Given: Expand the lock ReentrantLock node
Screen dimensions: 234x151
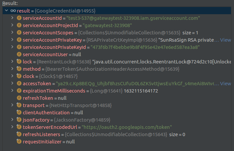Looking at the screenshot, I should 12,61.
